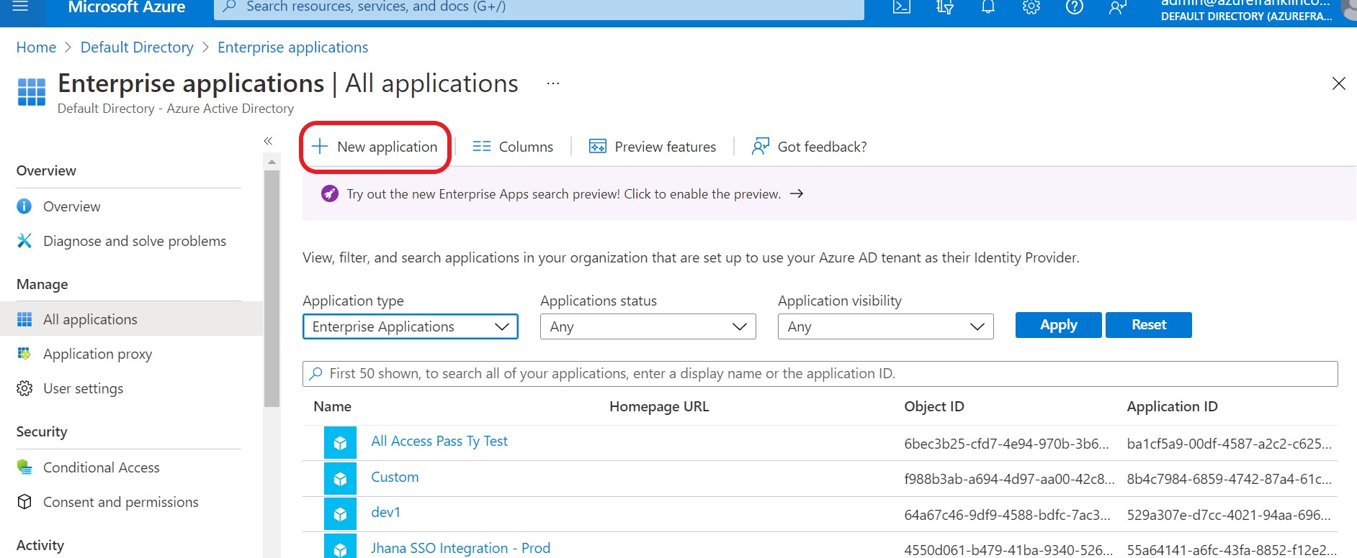The height and width of the screenshot is (558, 1357).
Task: Click the Reset filter button
Action: coord(1149,325)
